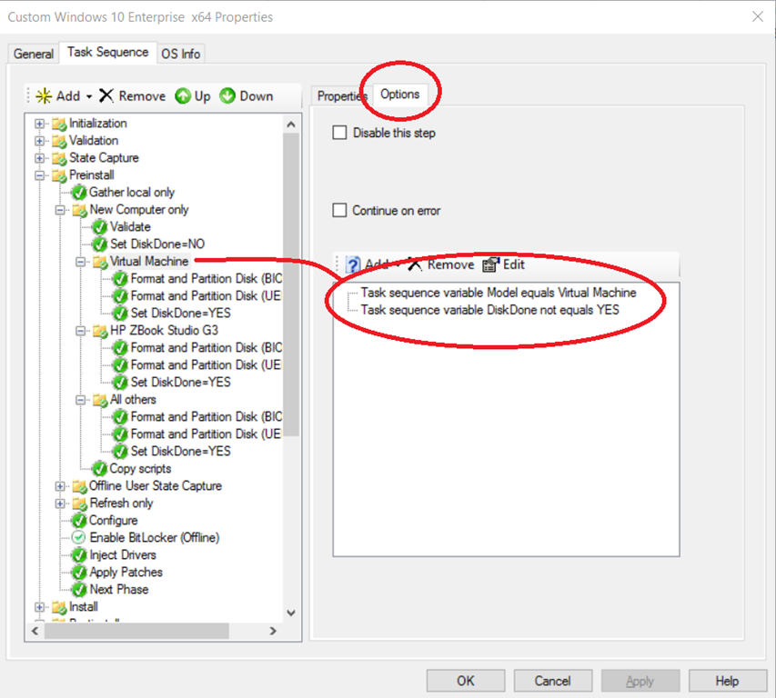This screenshot has width=776, height=698.
Task: Enable Continue on error checkbox
Action: (340, 211)
